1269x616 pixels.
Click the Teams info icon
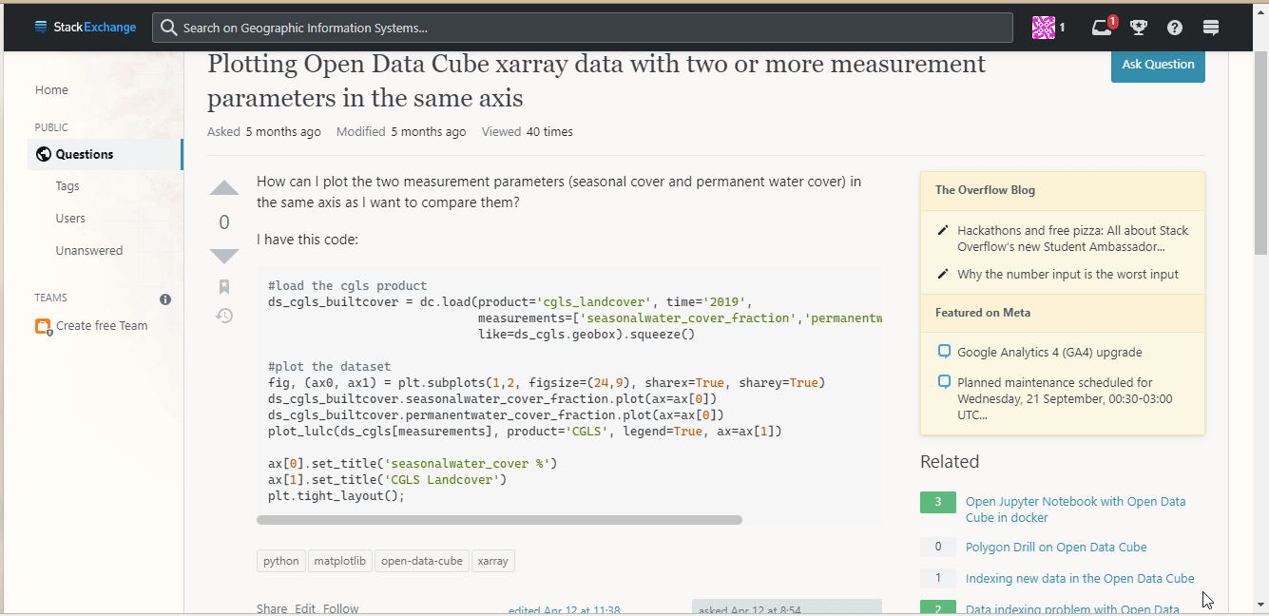[x=165, y=298]
